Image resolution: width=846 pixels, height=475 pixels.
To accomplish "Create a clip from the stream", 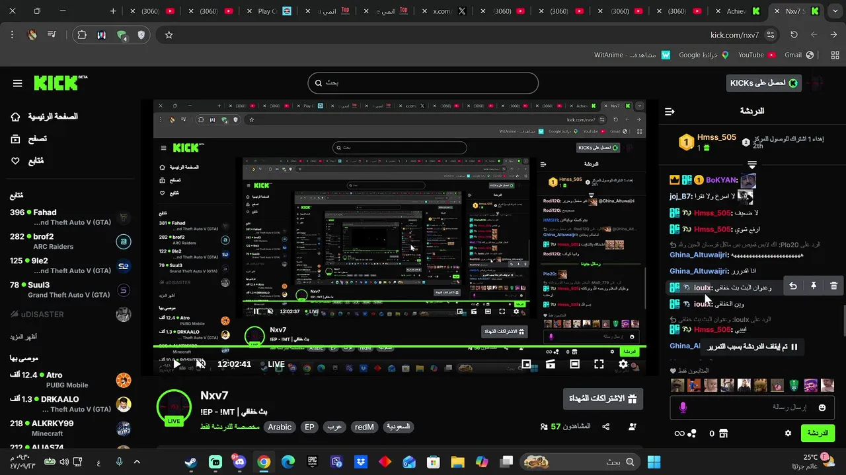I will [550, 364].
